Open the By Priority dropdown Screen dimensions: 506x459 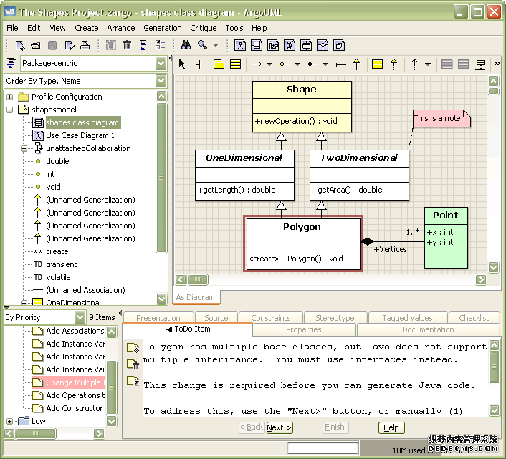80,317
